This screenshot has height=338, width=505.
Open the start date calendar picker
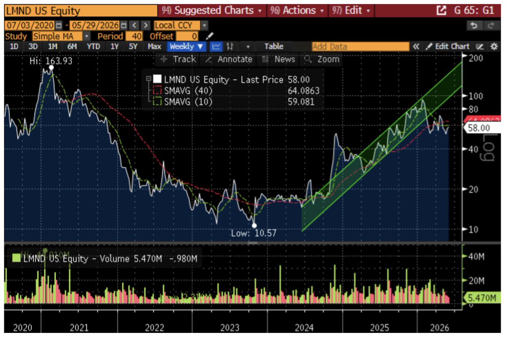pyautogui.click(x=59, y=25)
